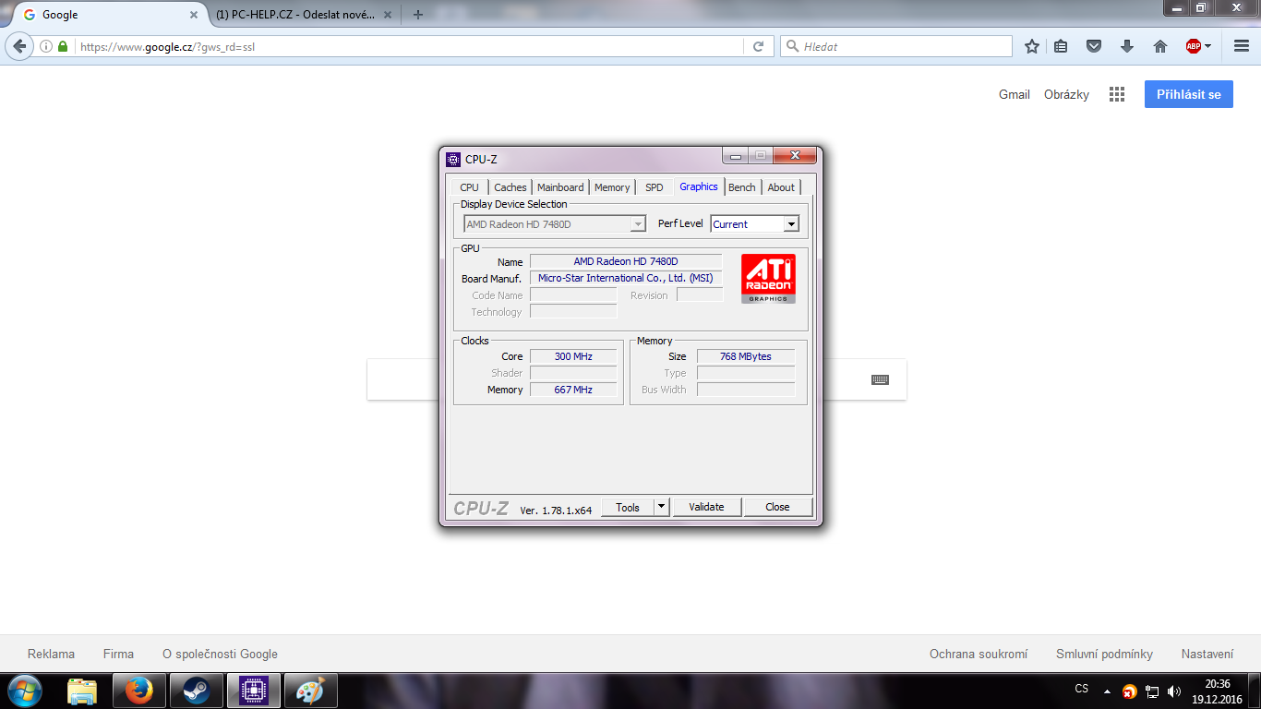Switch to Bench tab
Viewport: 1261px width, 709px height.
pyautogui.click(x=742, y=187)
